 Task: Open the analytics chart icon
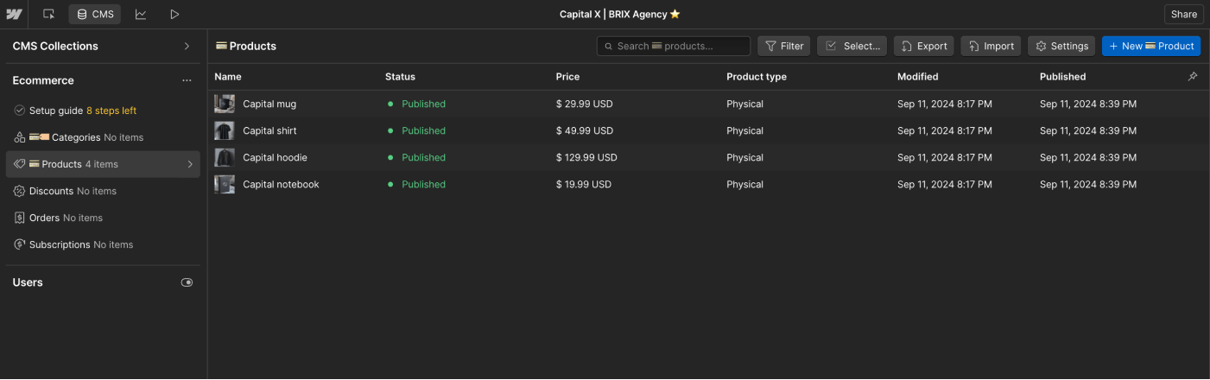[141, 14]
